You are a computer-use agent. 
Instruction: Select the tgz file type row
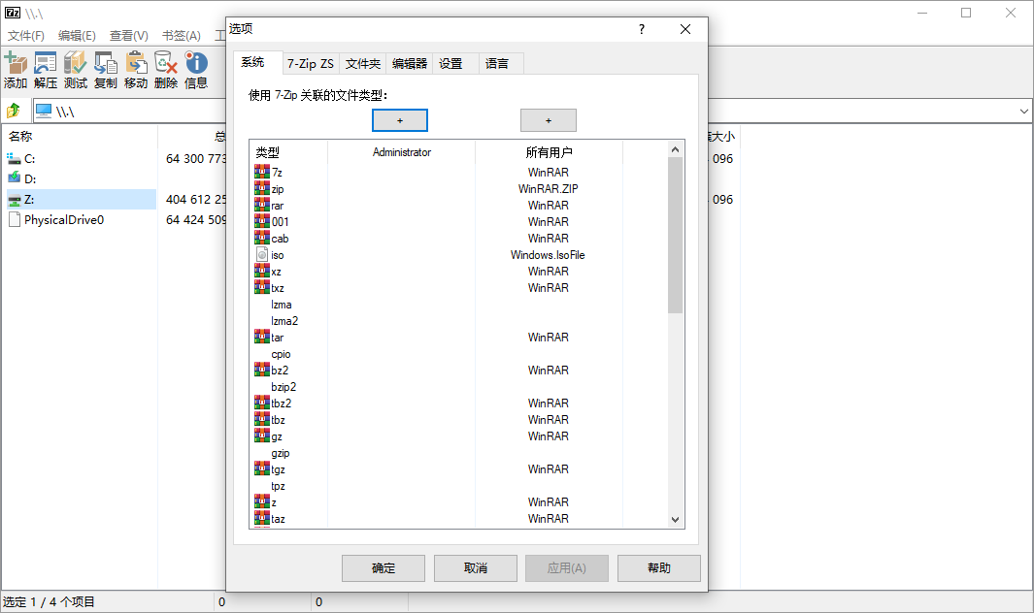(x=278, y=469)
